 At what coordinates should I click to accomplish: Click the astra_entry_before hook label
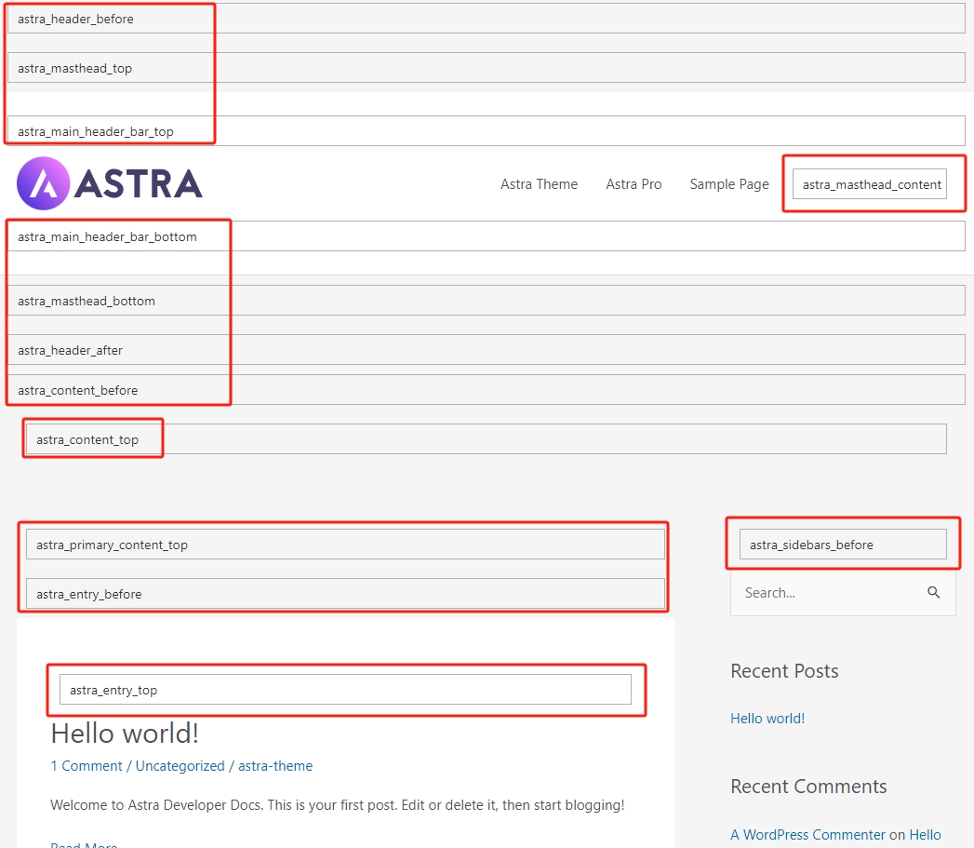pyautogui.click(x=88, y=595)
